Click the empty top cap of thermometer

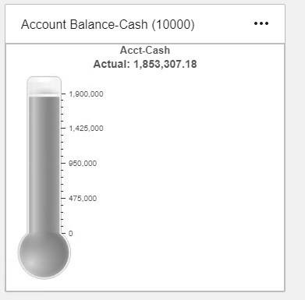[x=44, y=85]
